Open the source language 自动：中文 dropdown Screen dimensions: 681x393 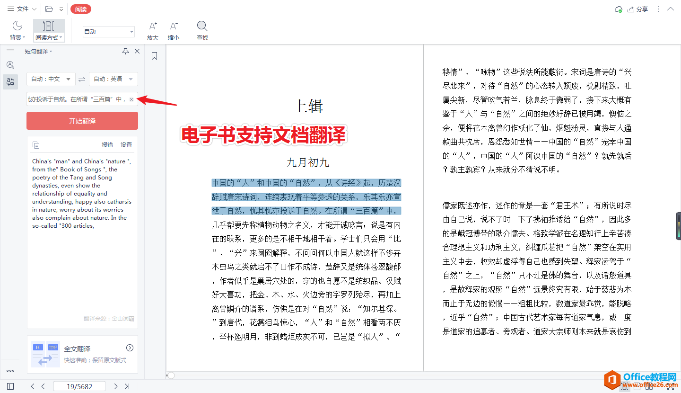coord(51,79)
